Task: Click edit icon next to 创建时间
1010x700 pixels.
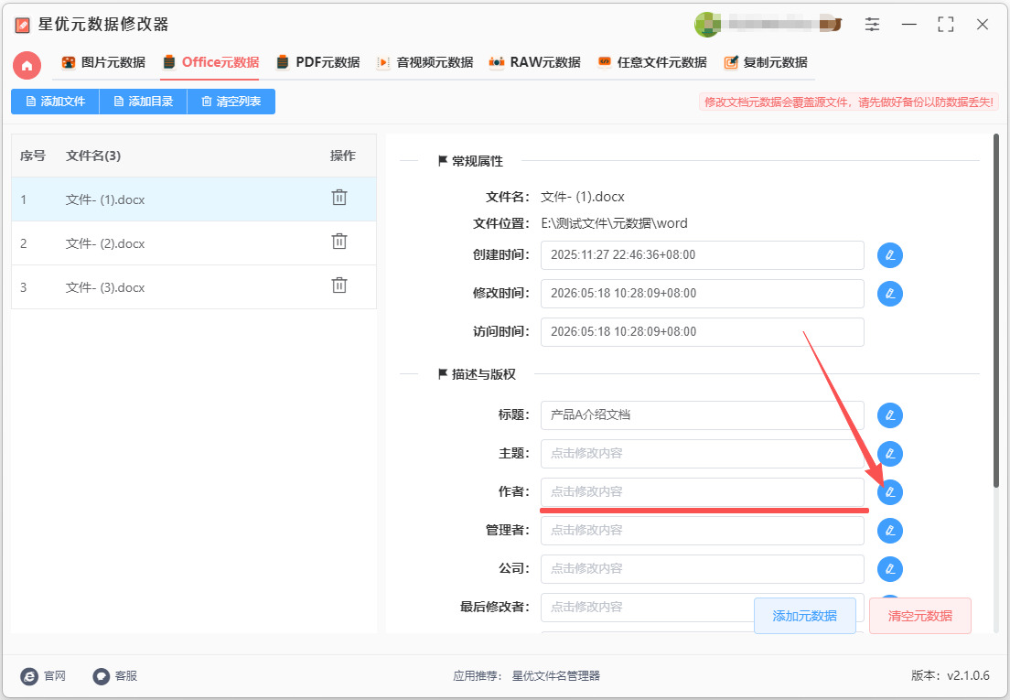Action: [890, 255]
